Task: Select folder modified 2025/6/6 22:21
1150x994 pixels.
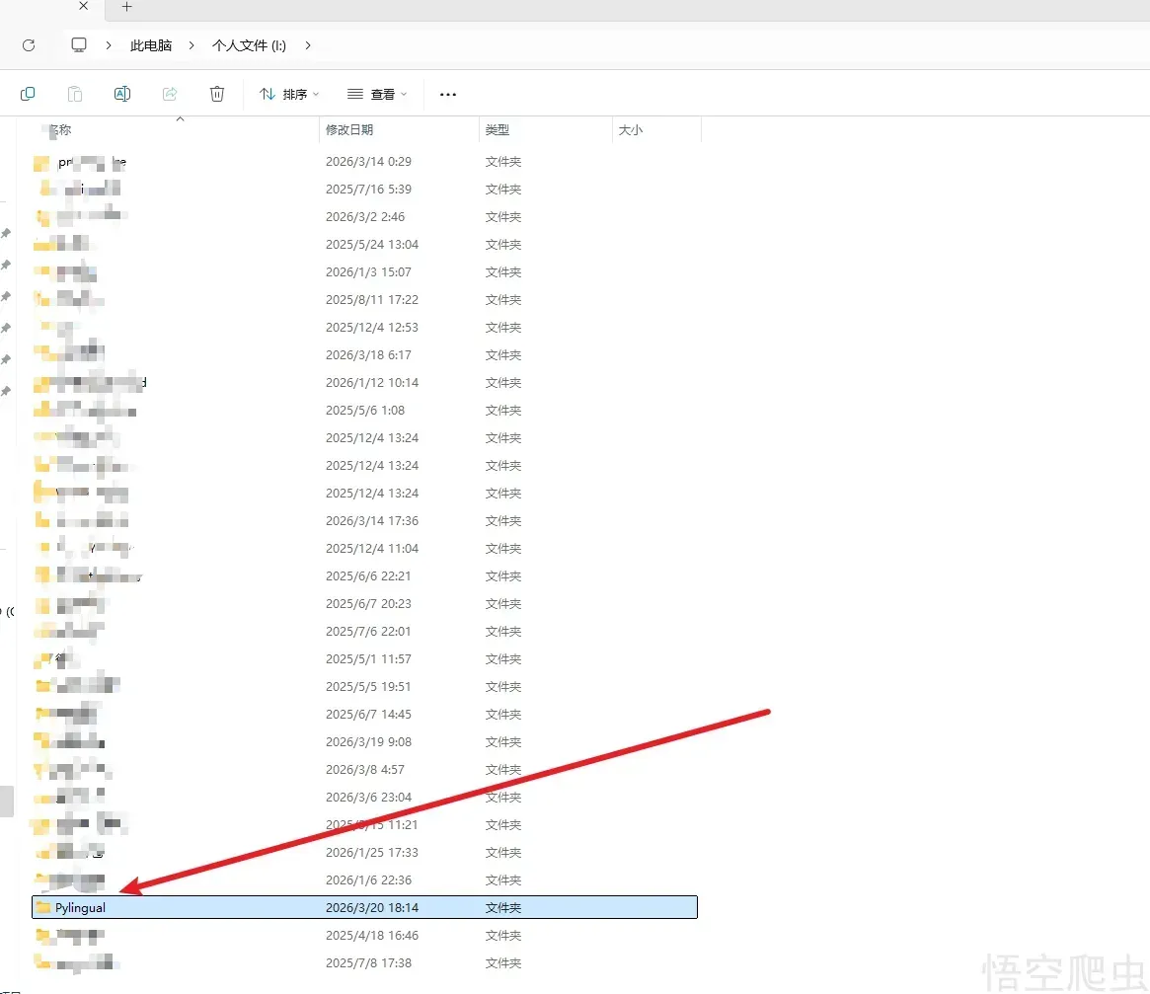Action: coord(364,576)
